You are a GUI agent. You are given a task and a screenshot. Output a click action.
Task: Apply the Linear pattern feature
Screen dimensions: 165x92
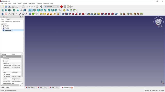(x=92, y=14)
